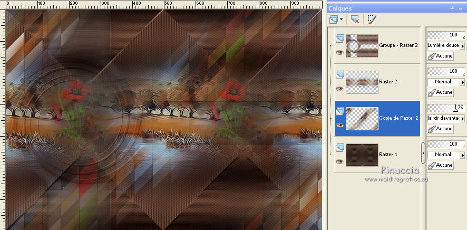Click the 75 opacity slider of Copie de Raster 2
The width and height of the screenshot is (467, 230).
tap(446, 108)
